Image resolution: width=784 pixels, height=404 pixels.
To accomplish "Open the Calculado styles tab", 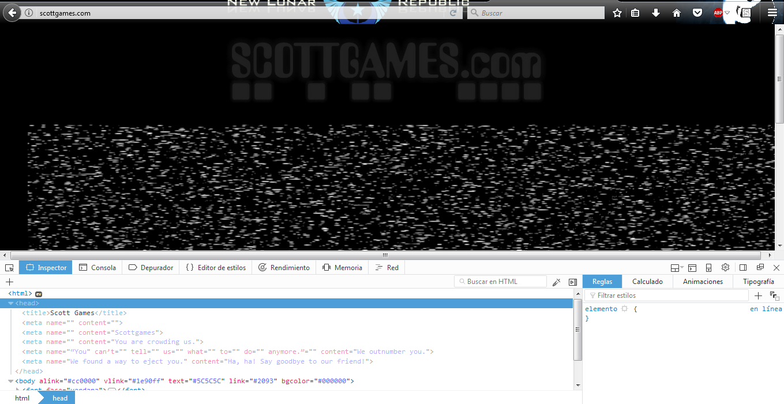I will [x=647, y=282].
